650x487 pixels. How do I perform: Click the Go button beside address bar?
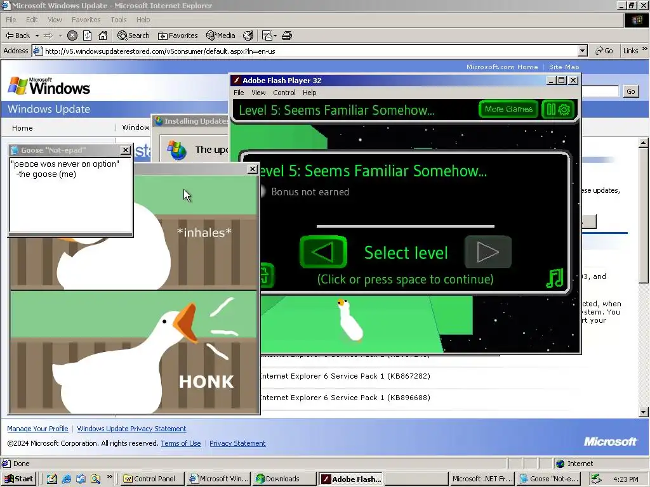tap(604, 51)
